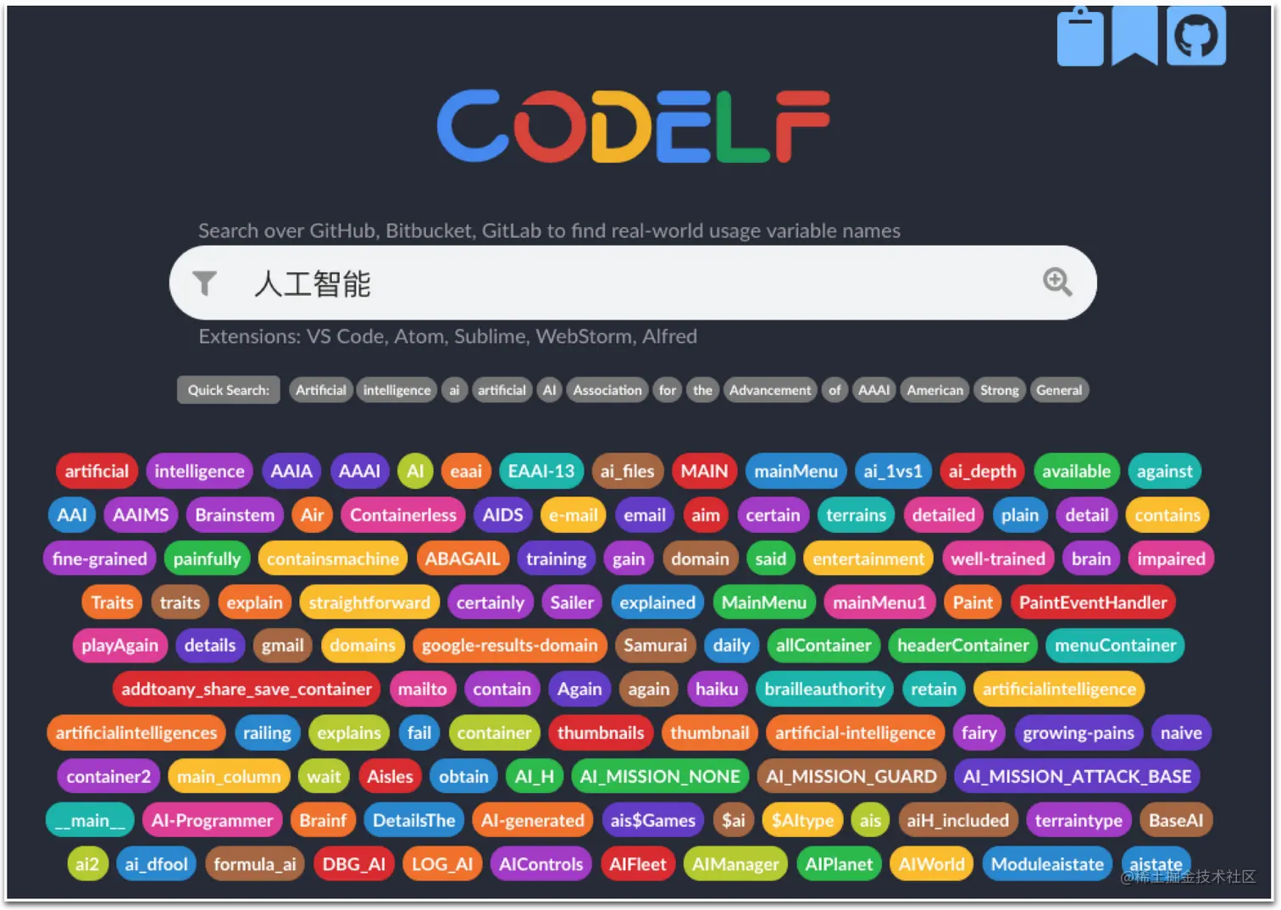Click the 'headerContainer' variable tag
Screen dimensions: 1281x910
[963, 646]
